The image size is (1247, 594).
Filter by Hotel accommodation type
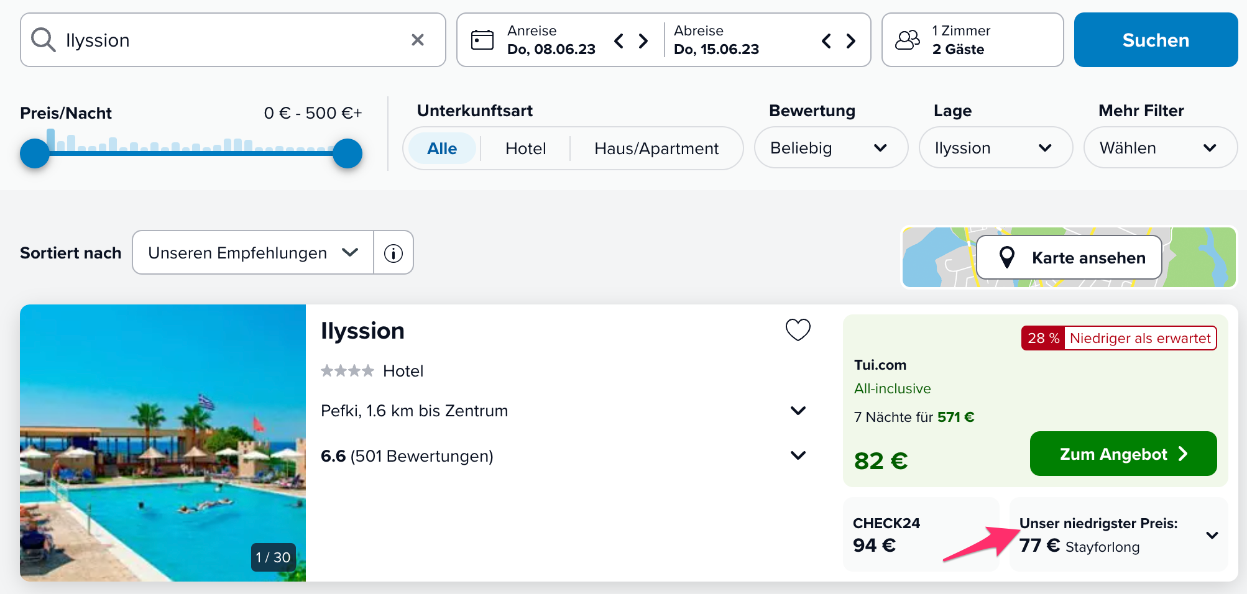[525, 148]
